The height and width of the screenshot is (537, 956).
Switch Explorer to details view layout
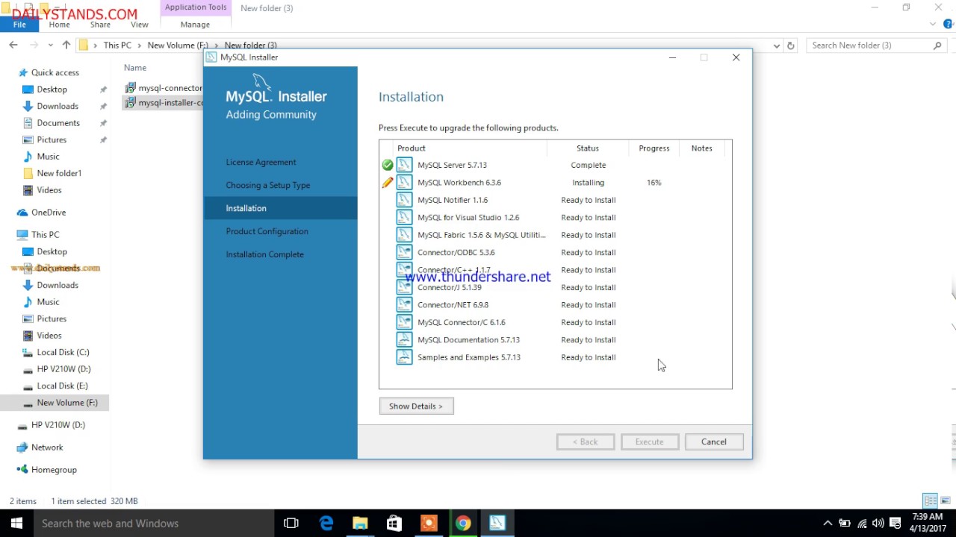pyautogui.click(x=930, y=500)
